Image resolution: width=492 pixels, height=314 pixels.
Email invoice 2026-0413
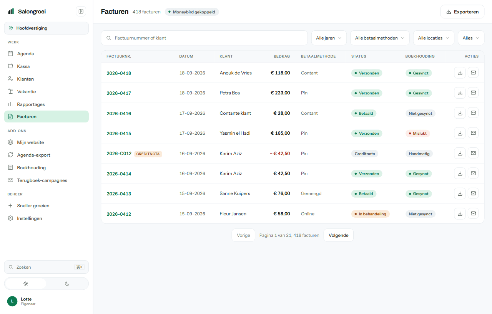click(473, 193)
